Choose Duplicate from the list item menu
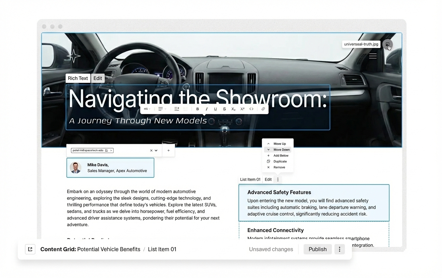Screen dimensions: 442x278 tap(280, 161)
